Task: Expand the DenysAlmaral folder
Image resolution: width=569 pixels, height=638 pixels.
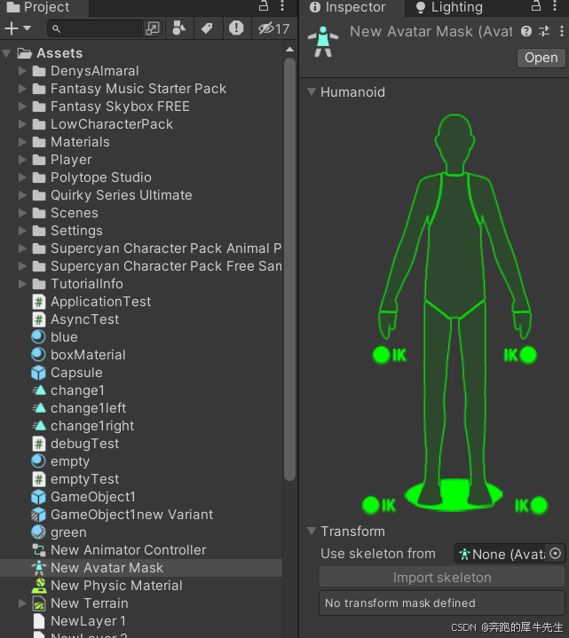Action: click(x=22, y=71)
